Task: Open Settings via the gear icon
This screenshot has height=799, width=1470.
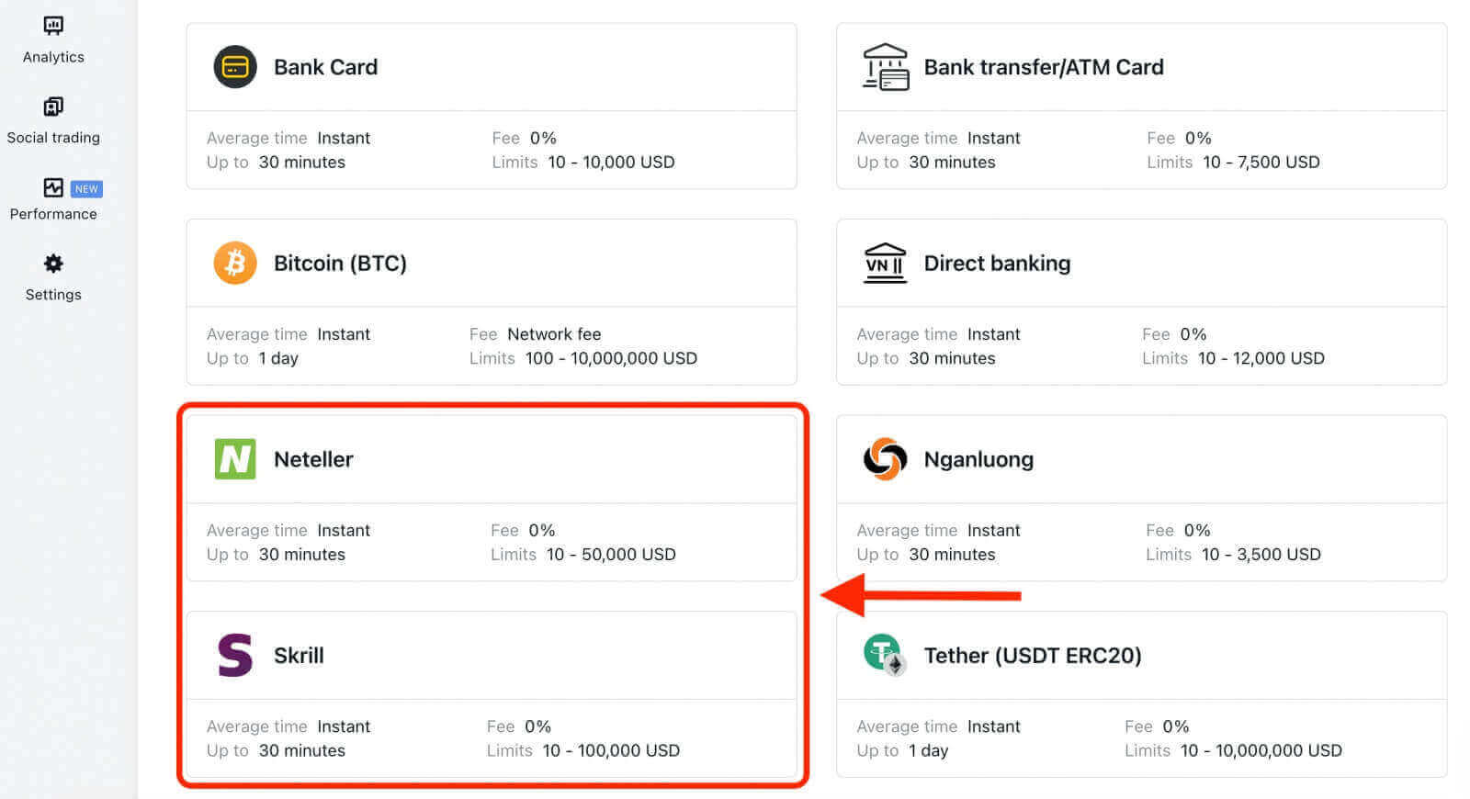Action: pos(53,264)
